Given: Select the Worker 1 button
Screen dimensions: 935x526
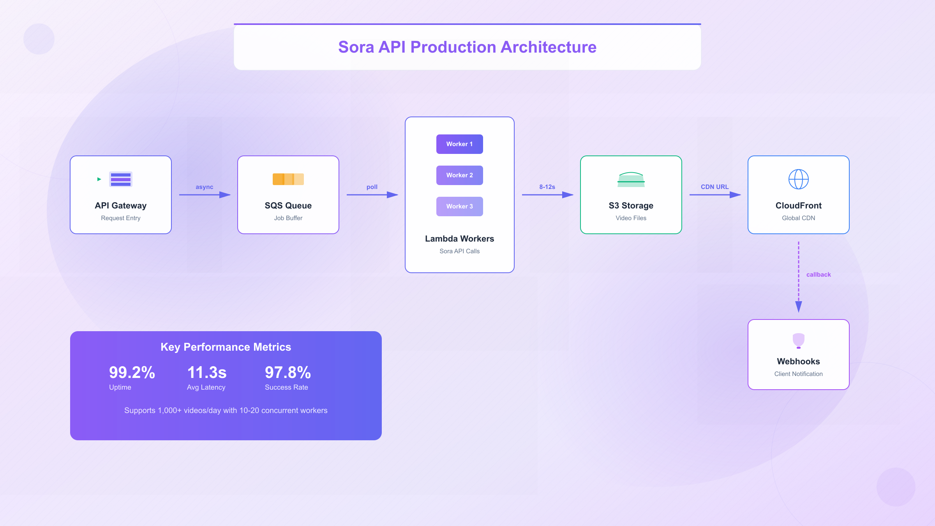Looking at the screenshot, I should point(459,144).
